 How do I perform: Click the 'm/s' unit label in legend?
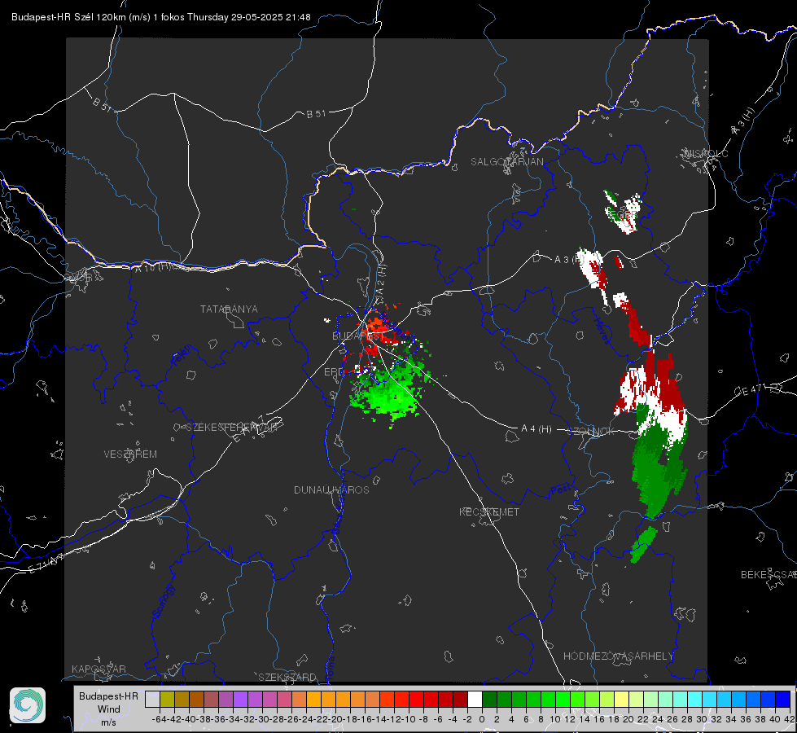[108, 722]
